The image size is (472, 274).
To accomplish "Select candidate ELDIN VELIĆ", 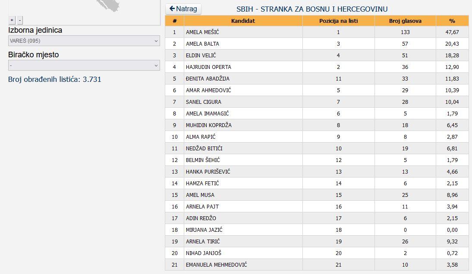I will pyautogui.click(x=201, y=56).
